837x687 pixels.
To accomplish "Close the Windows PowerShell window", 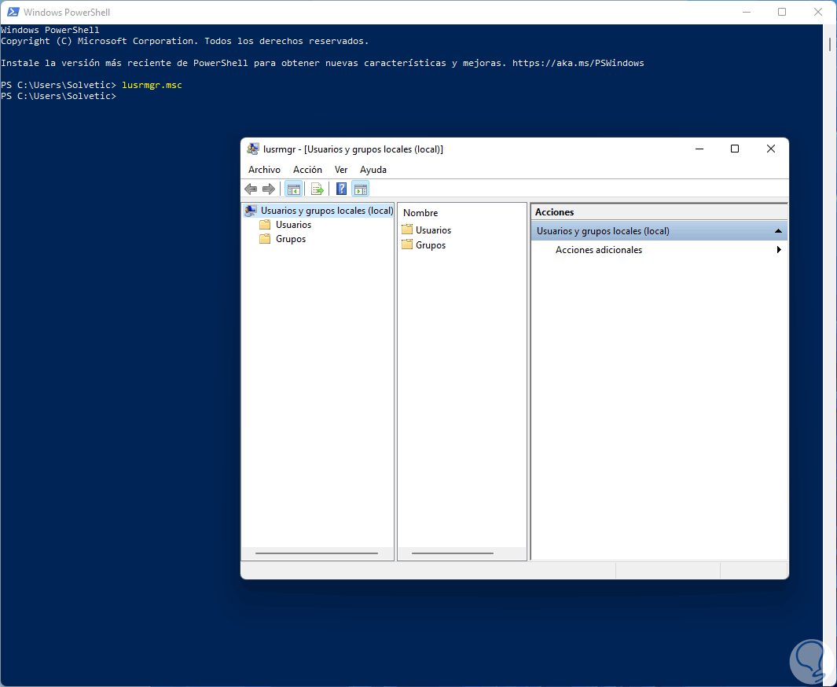I will (818, 12).
